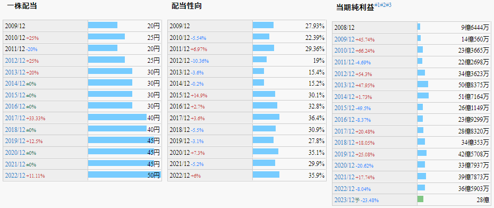Open the 2013/12 link in 当期純利益 table
494x208 pixels.
pos(344,85)
